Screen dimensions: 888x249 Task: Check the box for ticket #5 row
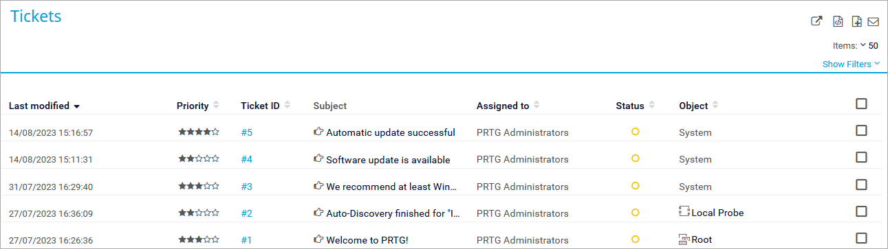point(861,130)
